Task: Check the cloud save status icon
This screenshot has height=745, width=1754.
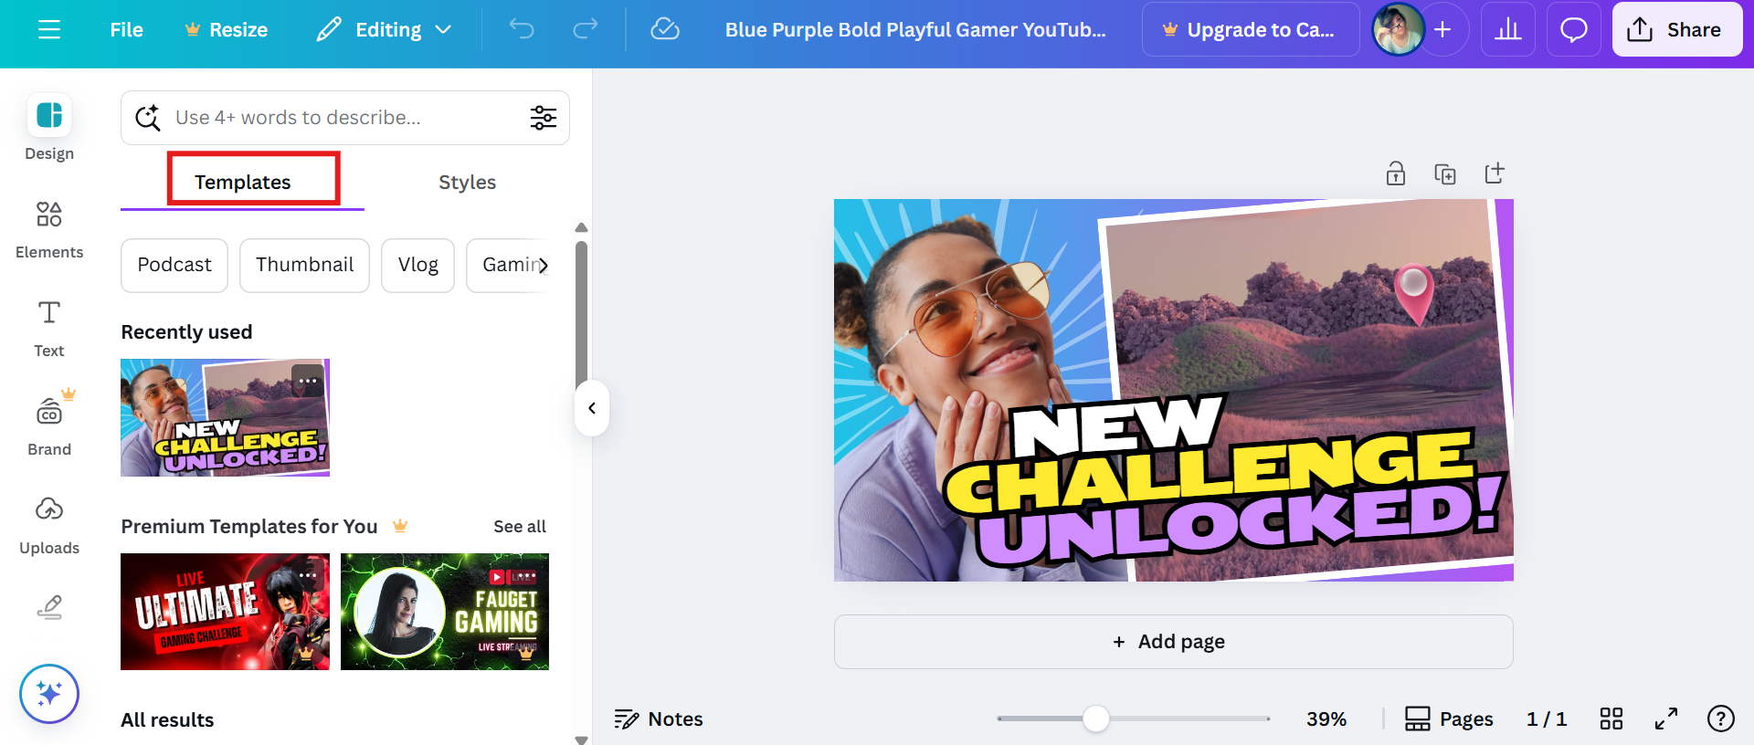Action: pyautogui.click(x=665, y=30)
